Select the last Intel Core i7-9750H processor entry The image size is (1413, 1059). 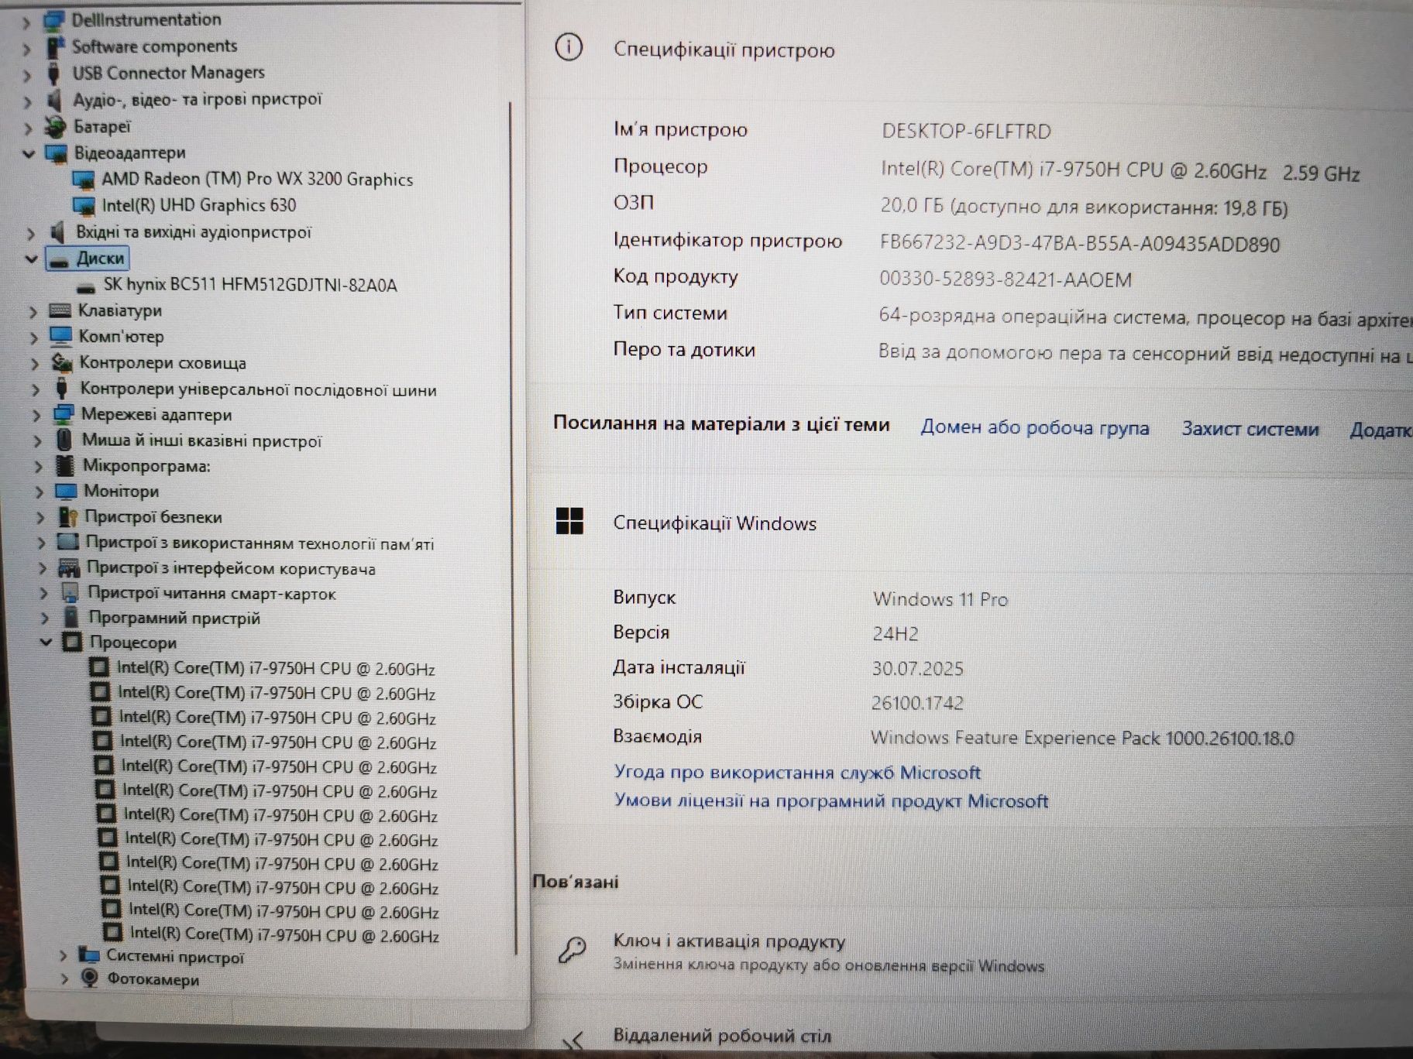(x=284, y=935)
